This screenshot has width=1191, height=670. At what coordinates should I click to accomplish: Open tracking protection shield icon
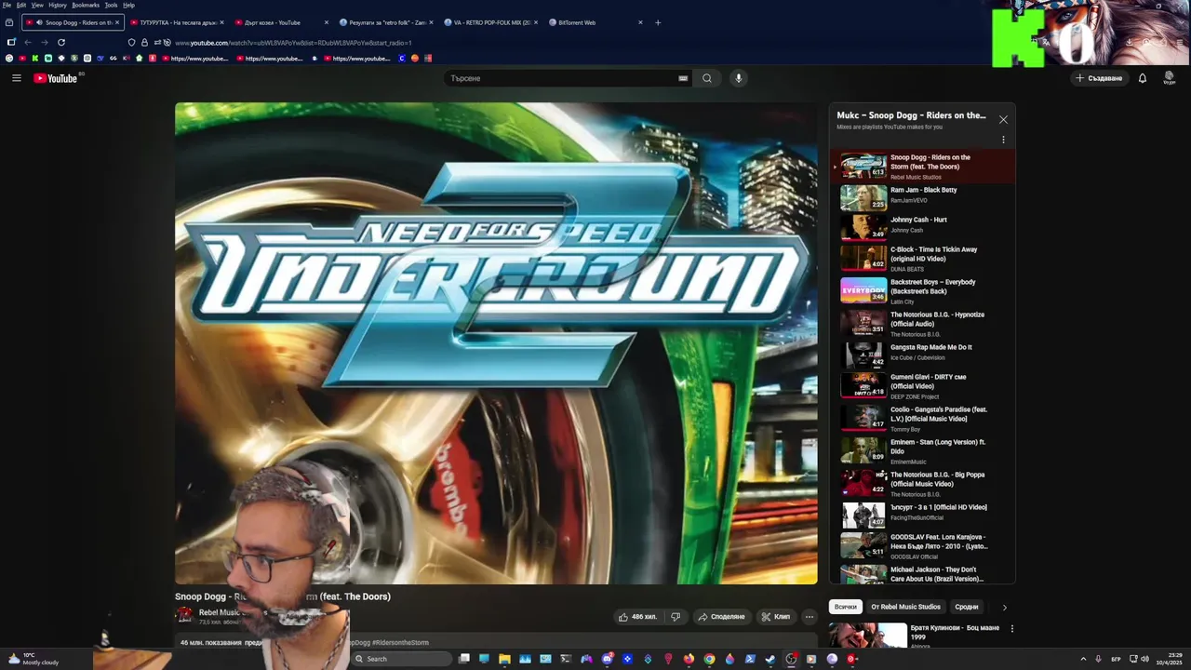pos(131,42)
